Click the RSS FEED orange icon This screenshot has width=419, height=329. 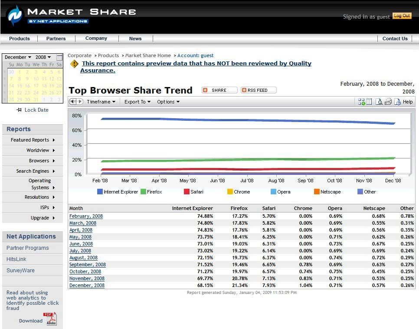click(x=244, y=90)
